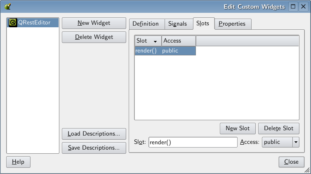The image size is (311, 174).
Task: Maximize the Edit Custom Widgets window
Action: point(293,7)
